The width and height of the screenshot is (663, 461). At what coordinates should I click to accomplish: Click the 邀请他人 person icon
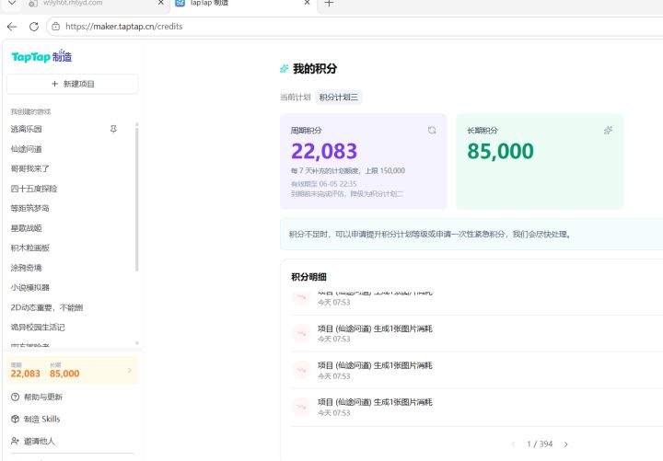(16, 441)
